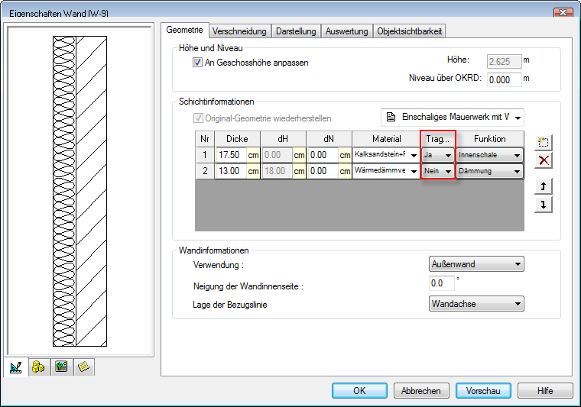Click the Dicke field with 17.50

231,155
